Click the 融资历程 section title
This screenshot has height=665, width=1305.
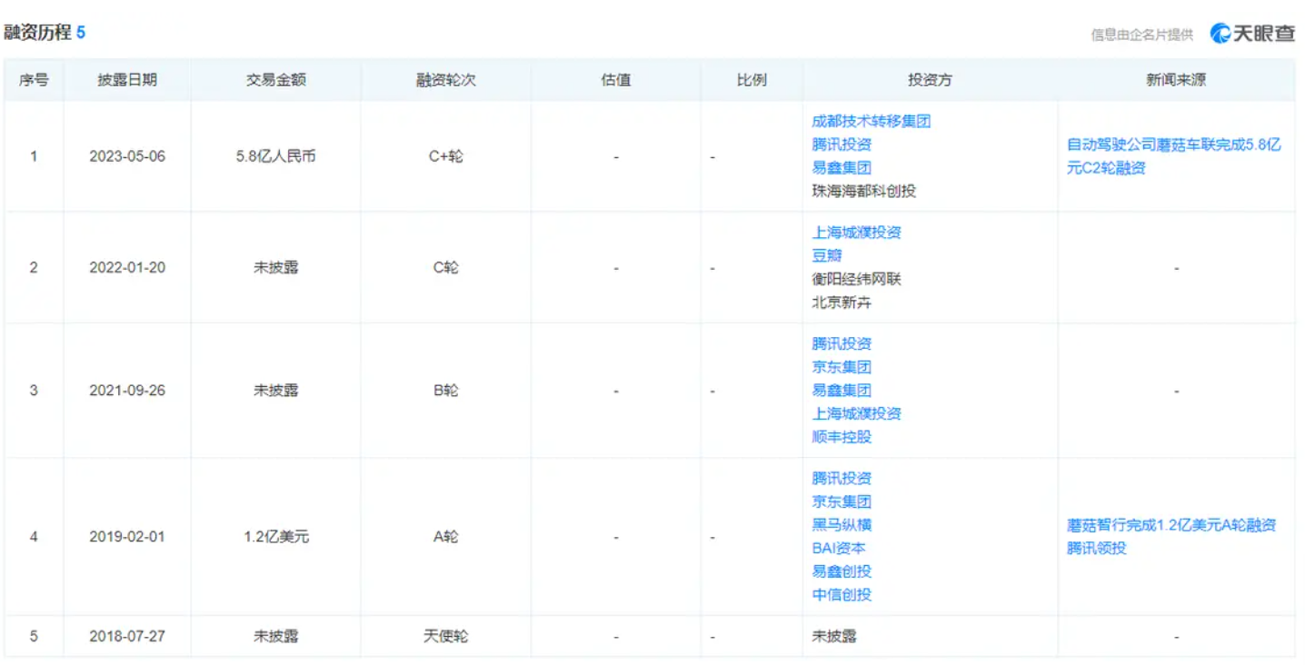pos(37,33)
